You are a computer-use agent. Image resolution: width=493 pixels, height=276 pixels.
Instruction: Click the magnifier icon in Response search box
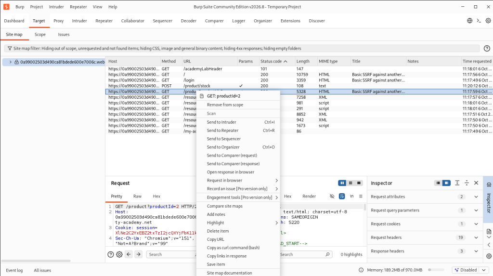[327, 254]
